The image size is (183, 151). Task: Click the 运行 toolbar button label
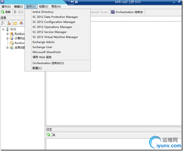pos(21,12)
